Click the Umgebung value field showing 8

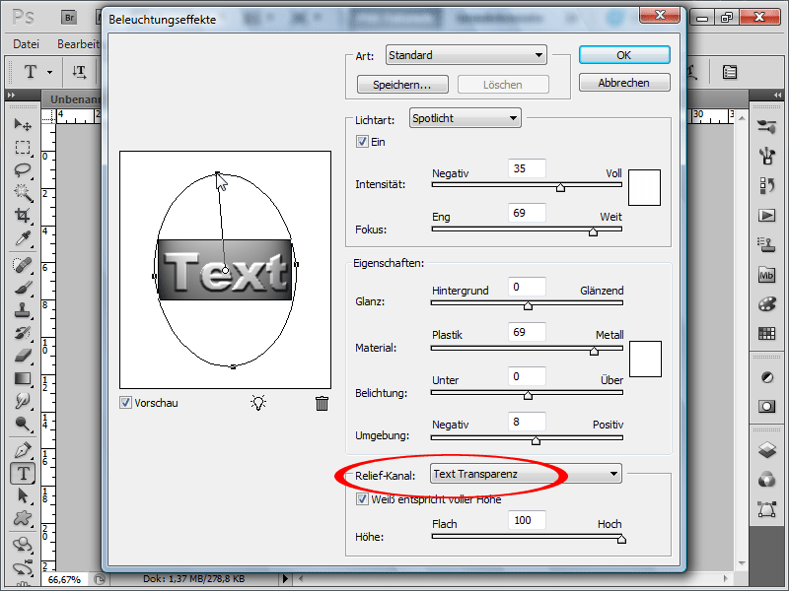tap(527, 422)
